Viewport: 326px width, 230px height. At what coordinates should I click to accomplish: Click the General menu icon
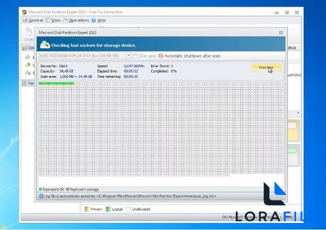coord(25,21)
